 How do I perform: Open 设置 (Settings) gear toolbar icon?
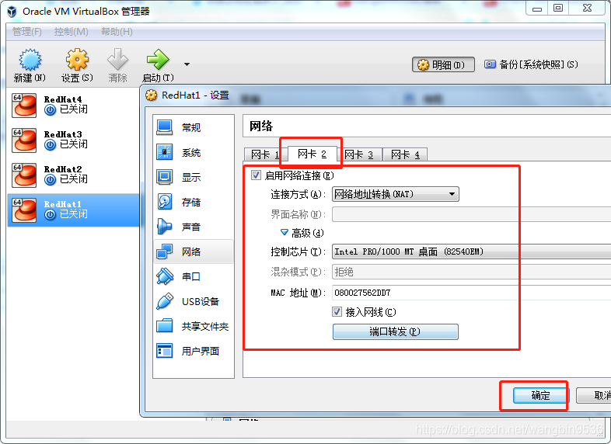pyautogui.click(x=77, y=60)
